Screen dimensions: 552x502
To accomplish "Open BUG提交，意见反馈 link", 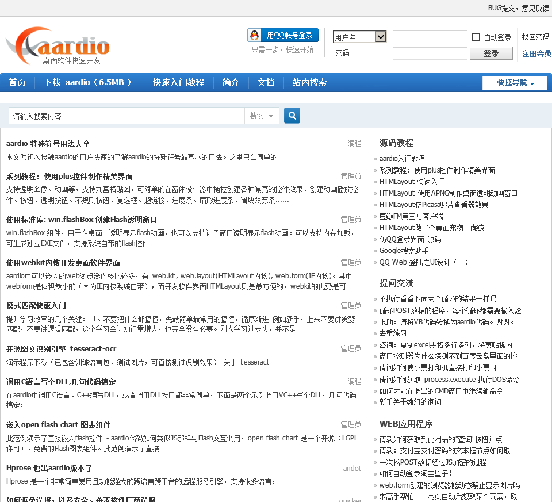I will (x=519, y=8).
